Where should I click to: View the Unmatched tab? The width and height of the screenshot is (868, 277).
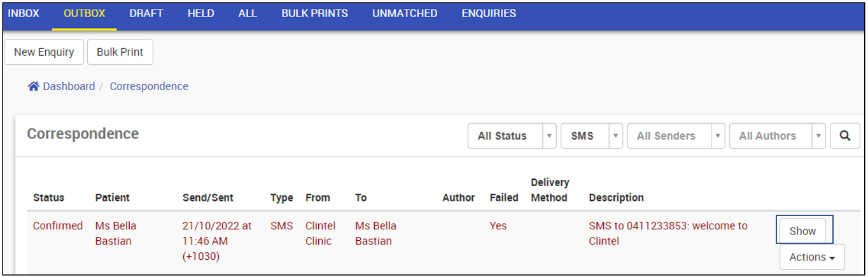(x=405, y=13)
